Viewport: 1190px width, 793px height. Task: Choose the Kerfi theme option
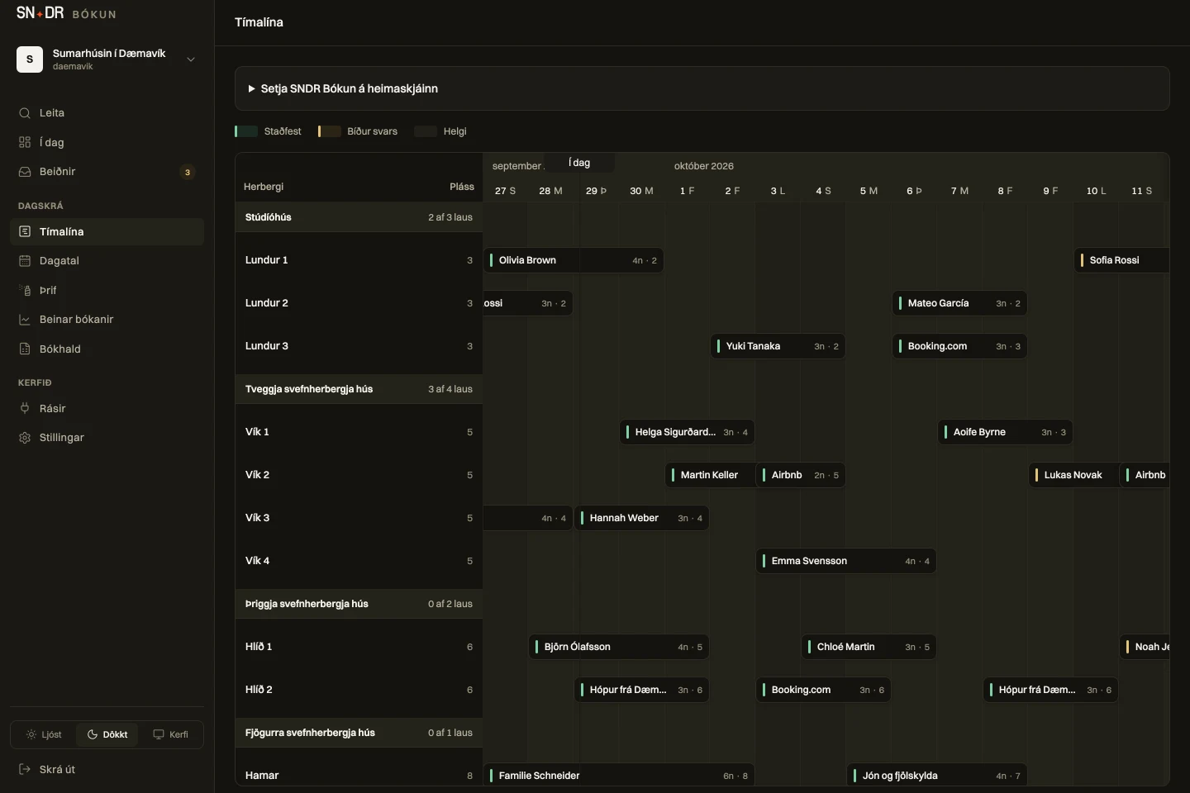point(170,734)
